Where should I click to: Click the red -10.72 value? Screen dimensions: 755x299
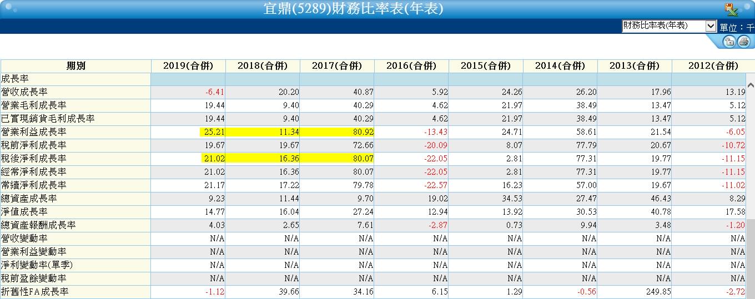click(733, 146)
